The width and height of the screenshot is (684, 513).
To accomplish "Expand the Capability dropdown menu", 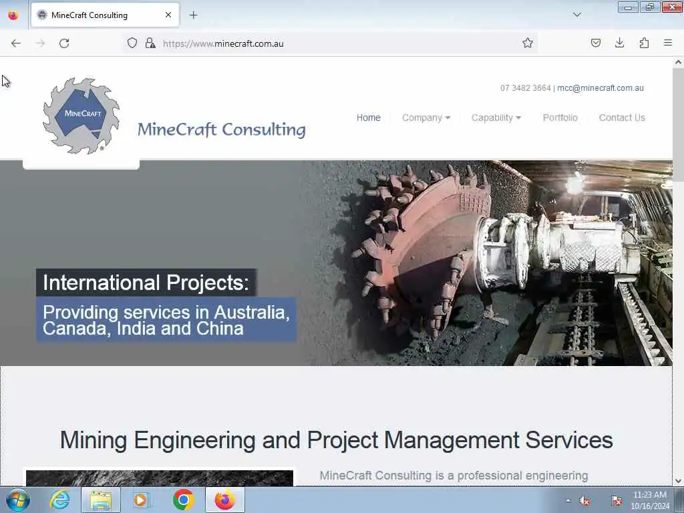I will (x=496, y=118).
